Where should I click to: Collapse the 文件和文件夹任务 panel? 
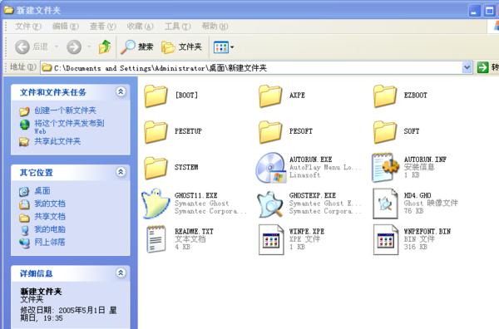coord(121,92)
